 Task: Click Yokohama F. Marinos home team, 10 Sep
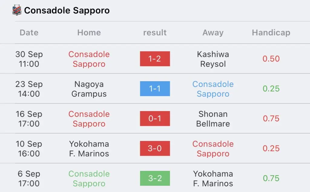point(89,149)
